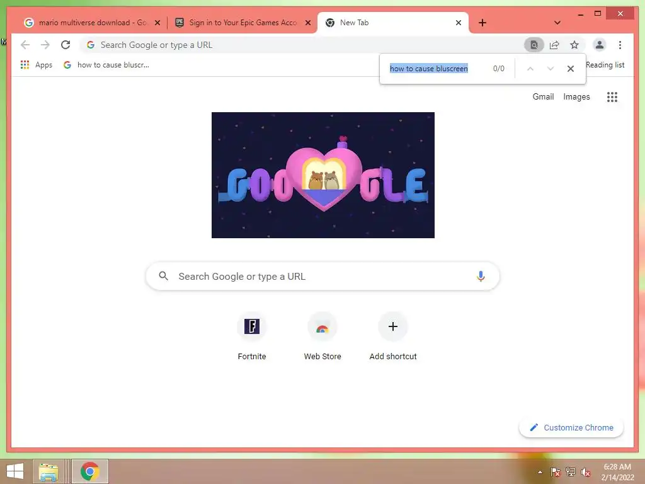Reload the page with the refresh icon
Image resolution: width=645 pixels, height=484 pixels.
pyautogui.click(x=66, y=45)
